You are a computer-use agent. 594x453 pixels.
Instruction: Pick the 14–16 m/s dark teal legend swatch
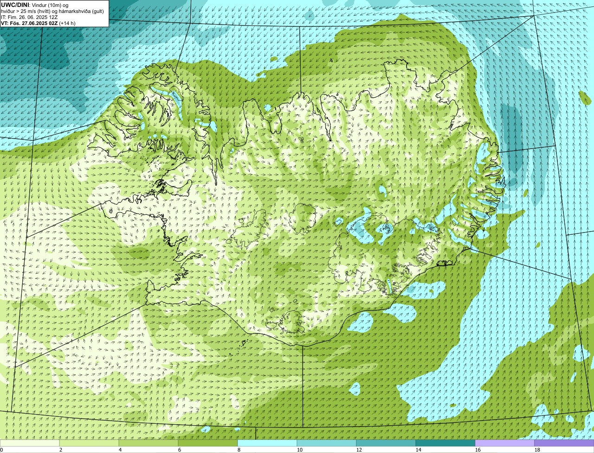(445, 443)
